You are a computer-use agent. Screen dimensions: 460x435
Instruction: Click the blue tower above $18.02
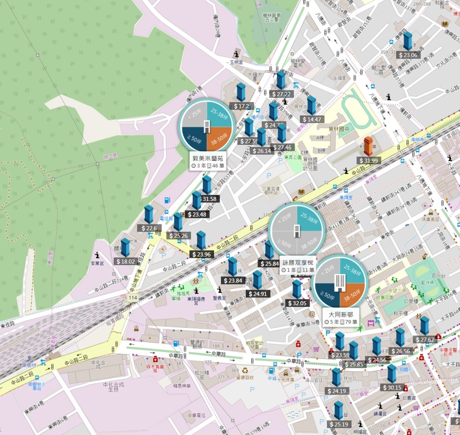pos(125,247)
